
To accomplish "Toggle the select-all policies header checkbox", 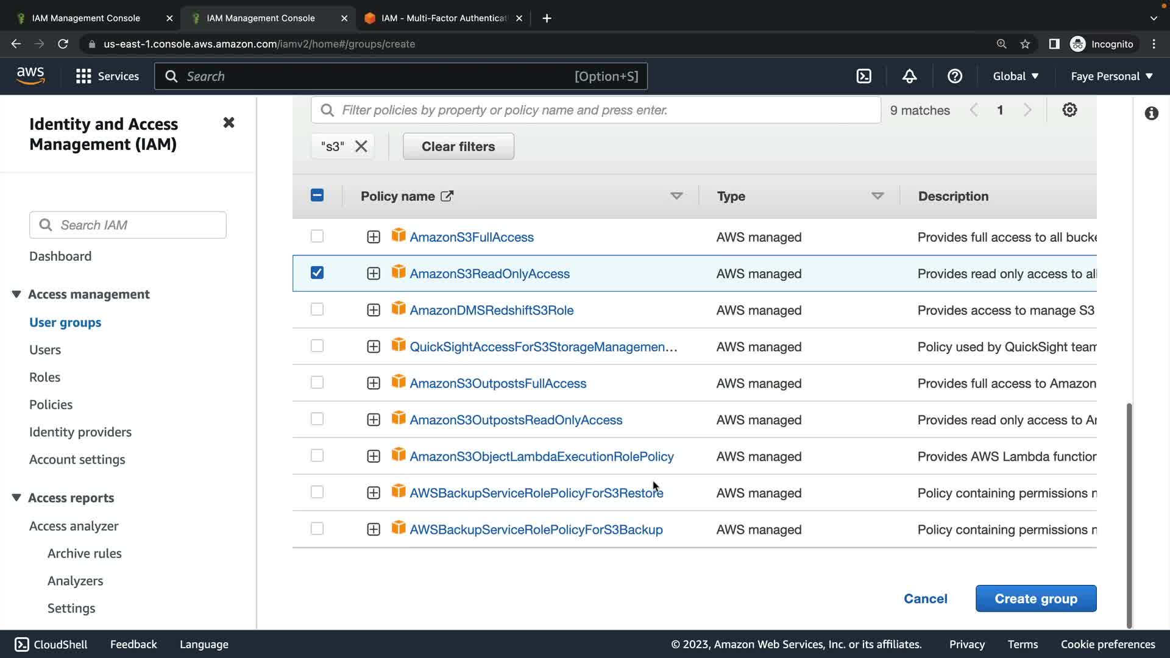I will (317, 196).
